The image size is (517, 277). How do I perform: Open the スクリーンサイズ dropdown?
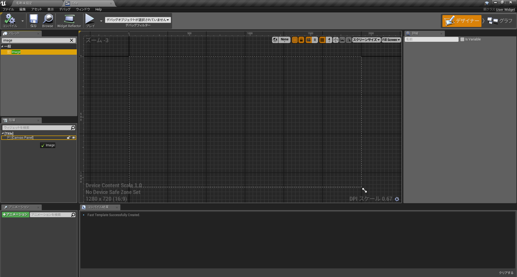pyautogui.click(x=366, y=40)
